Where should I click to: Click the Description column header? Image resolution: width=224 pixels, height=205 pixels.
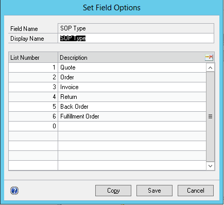pyautogui.click(x=131, y=58)
